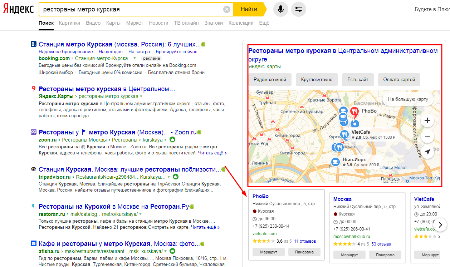450x267 pixels.
Task: Click the green tag icon after Ресторан.Ру title
Action: pos(191,206)
